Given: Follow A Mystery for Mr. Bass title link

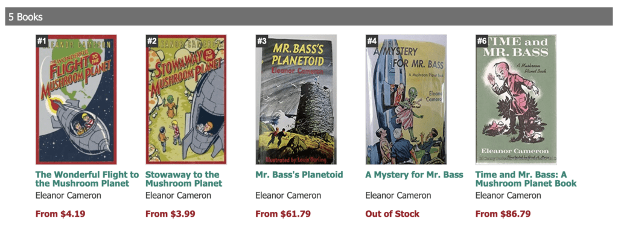Looking at the screenshot, I should 414,174.
